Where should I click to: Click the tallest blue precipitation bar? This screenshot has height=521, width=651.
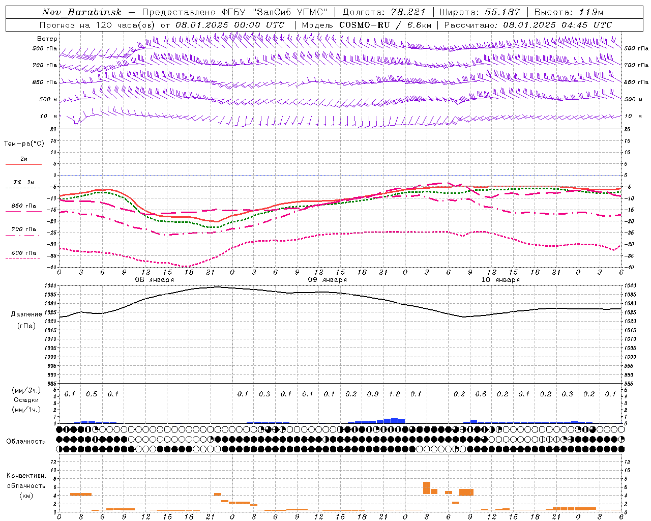click(394, 421)
